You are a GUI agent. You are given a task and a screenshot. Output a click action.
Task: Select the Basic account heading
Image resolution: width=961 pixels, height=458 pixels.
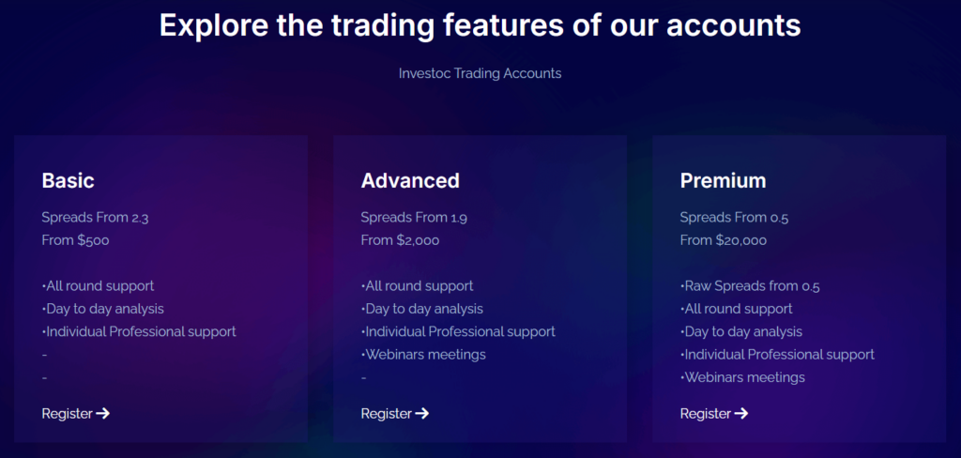tap(69, 180)
